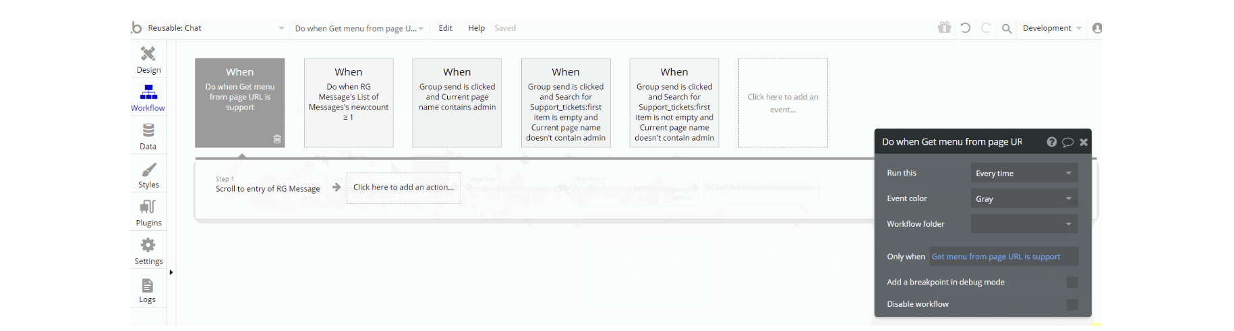Screen dimensions: 1234x331
Task: Delete the selected event via trash icon
Action: pyautogui.click(x=277, y=139)
